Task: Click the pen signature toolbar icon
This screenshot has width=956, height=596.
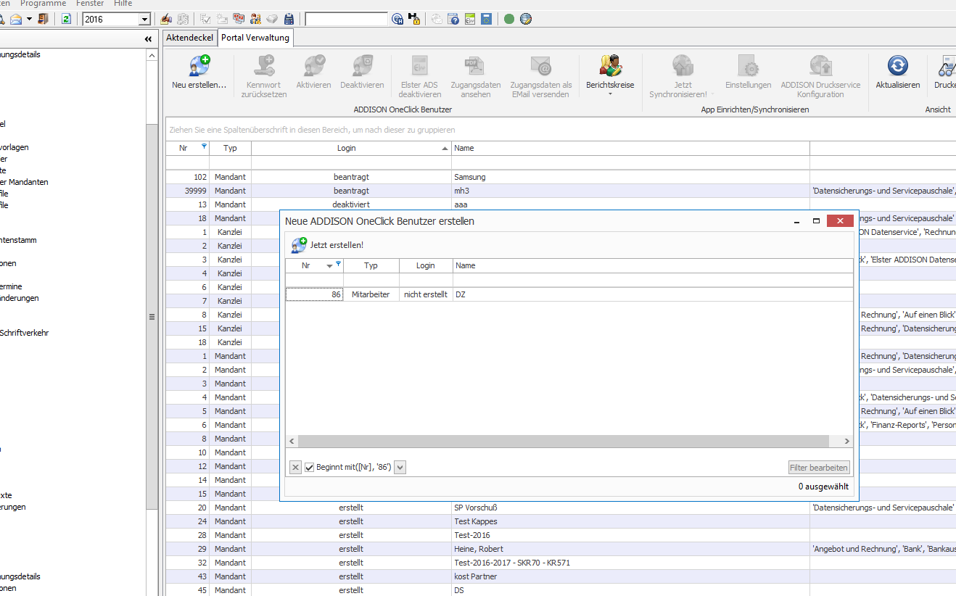Action: pyautogui.click(x=166, y=19)
